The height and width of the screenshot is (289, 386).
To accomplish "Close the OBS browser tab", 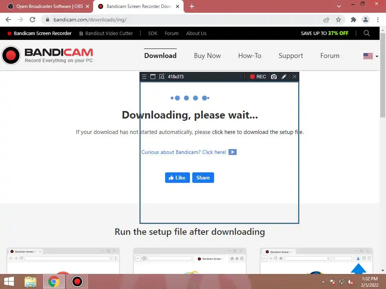I will click(87, 6).
